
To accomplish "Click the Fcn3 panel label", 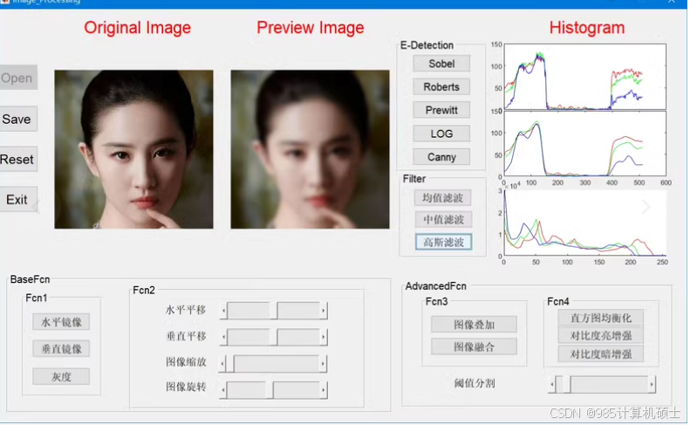I will (x=436, y=302).
